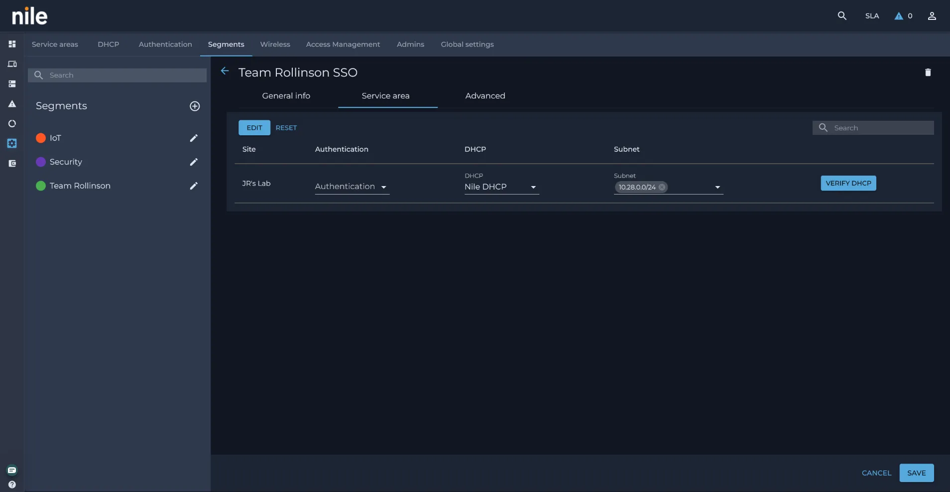Select the settings gear sidebar icon

point(12,143)
